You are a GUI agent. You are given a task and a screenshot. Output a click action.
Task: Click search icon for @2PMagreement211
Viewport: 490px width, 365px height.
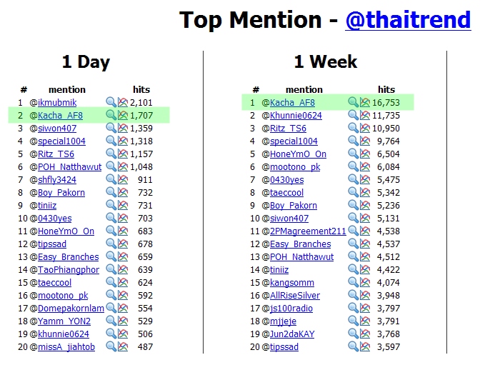(x=353, y=231)
